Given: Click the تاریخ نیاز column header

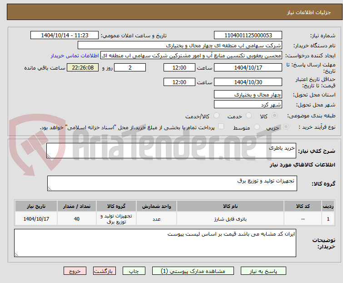Looking at the screenshot, I should pyautogui.click(x=36, y=206).
